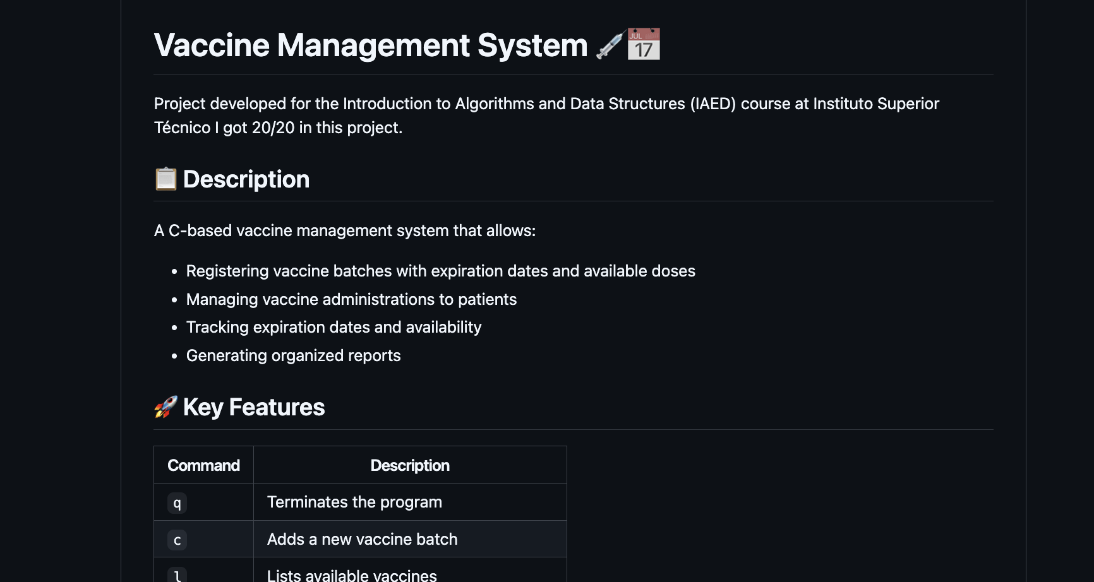Screen dimensions: 1094x582
Task: Select the Key Features section heading
Action: click(x=254, y=407)
